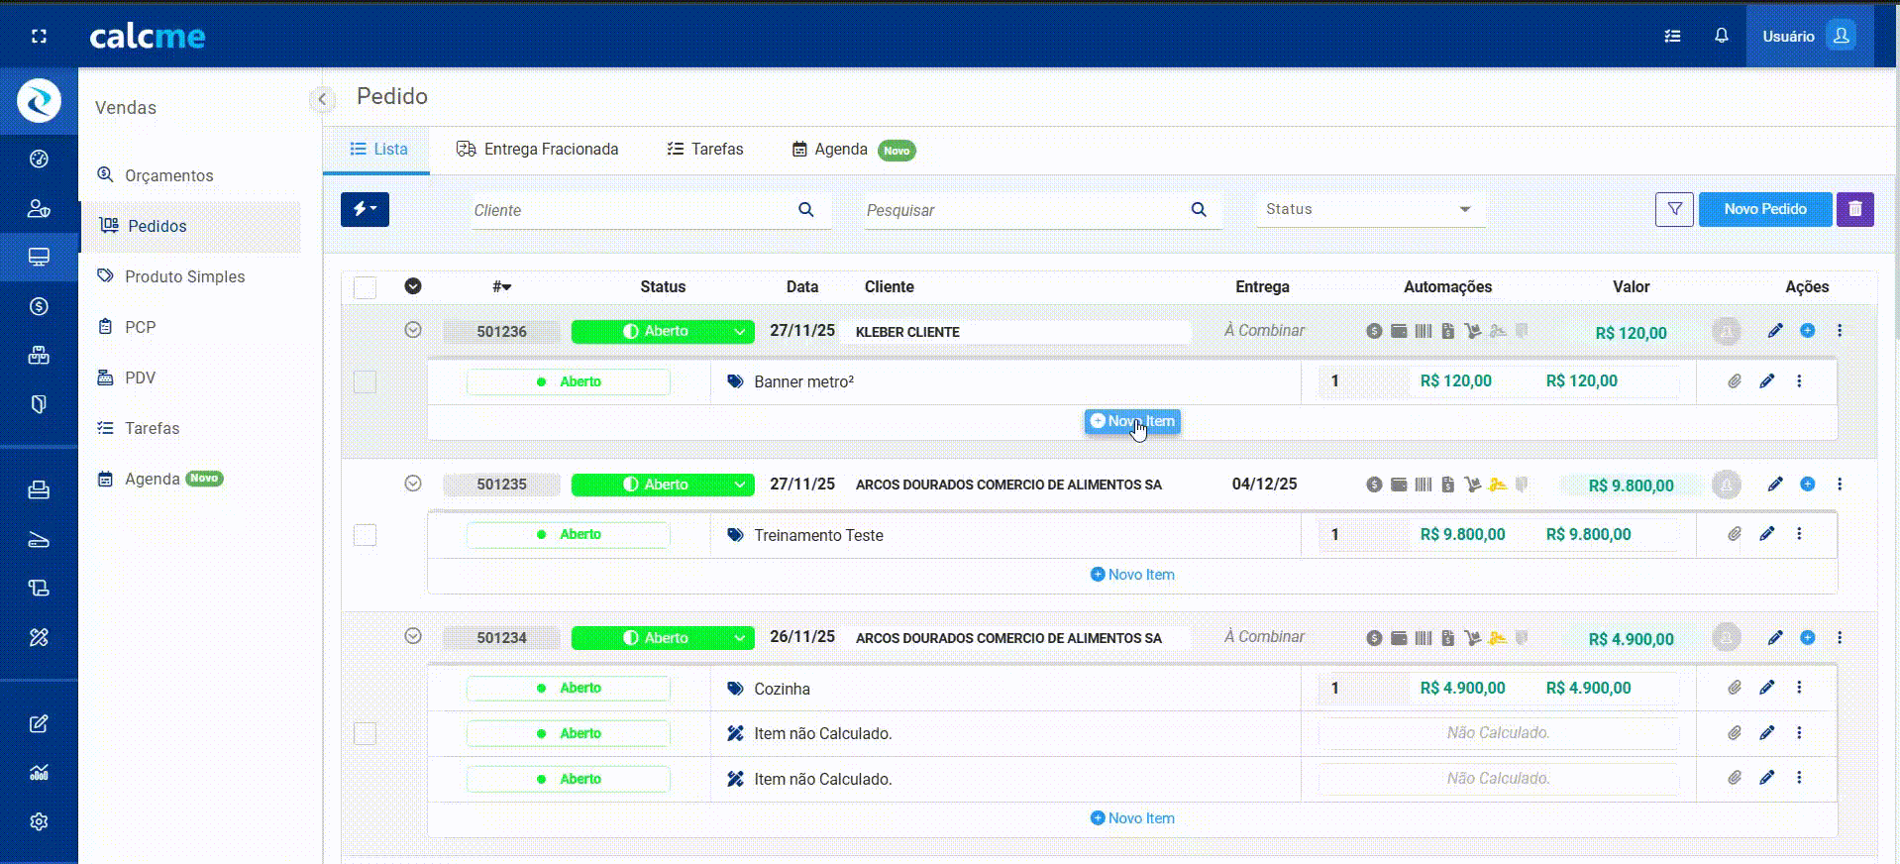Open the Status filter dropdown
The image size is (1900, 864).
coord(1371,209)
